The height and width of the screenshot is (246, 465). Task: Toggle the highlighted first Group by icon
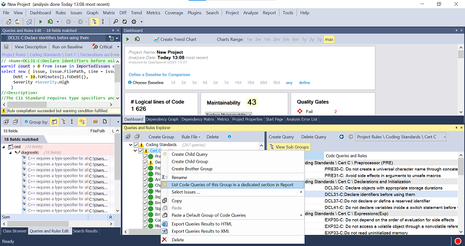pyautogui.click(x=54, y=122)
